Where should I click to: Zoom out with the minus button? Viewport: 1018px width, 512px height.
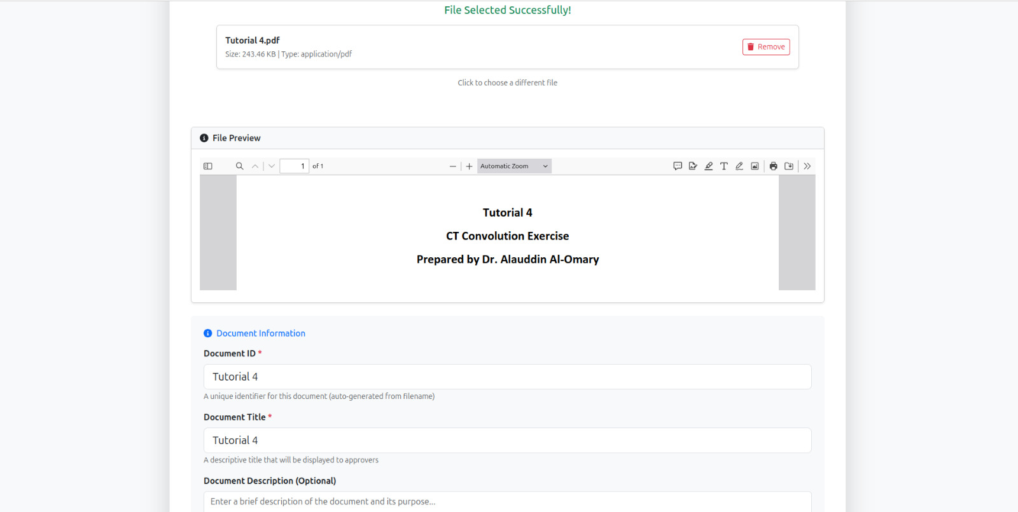[453, 166]
